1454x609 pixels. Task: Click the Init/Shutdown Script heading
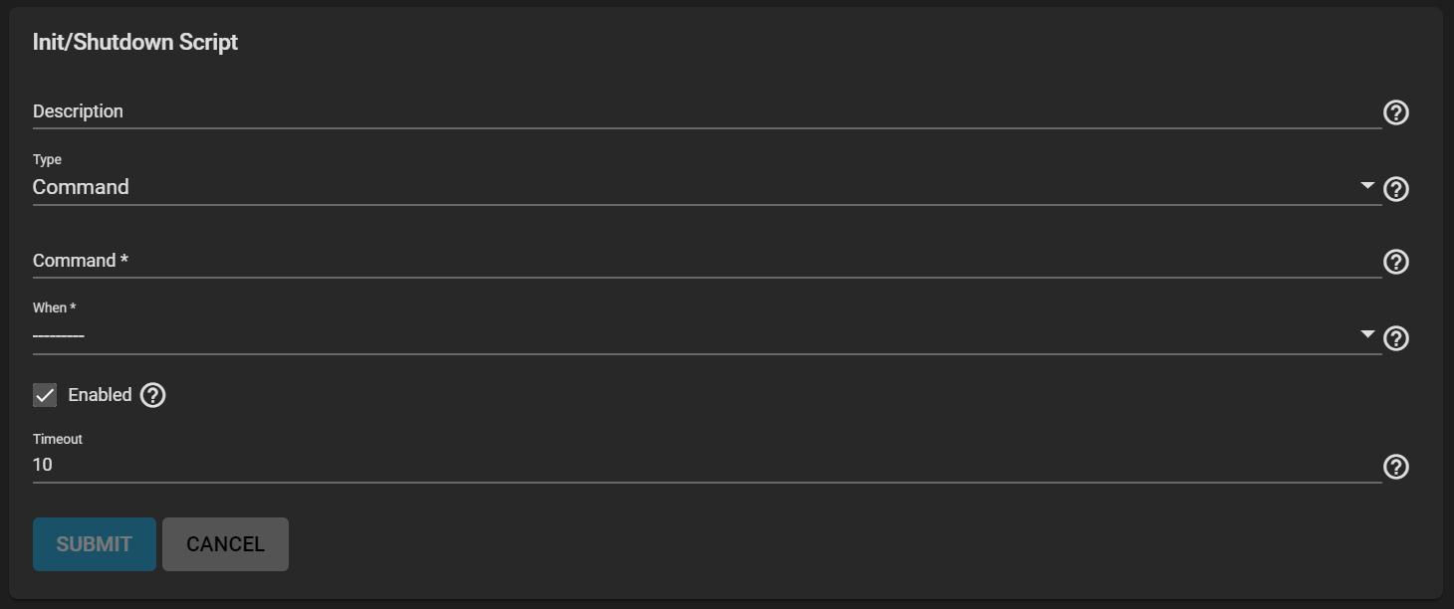135,43
